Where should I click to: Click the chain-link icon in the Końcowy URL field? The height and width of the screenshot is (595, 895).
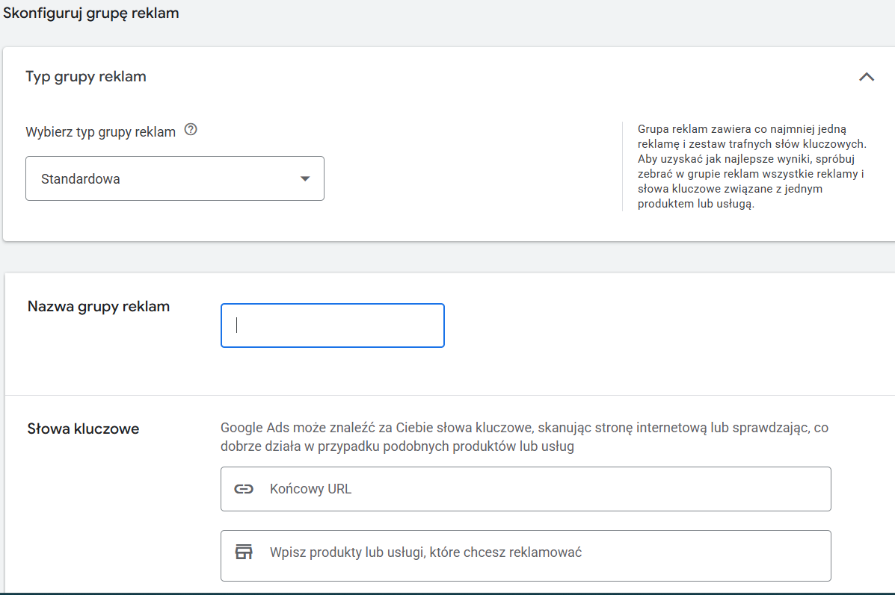point(244,488)
